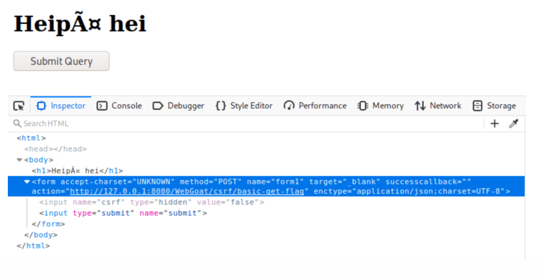The image size is (538, 279).
Task: Pick color with the eyedropper icon
Action: coord(514,123)
